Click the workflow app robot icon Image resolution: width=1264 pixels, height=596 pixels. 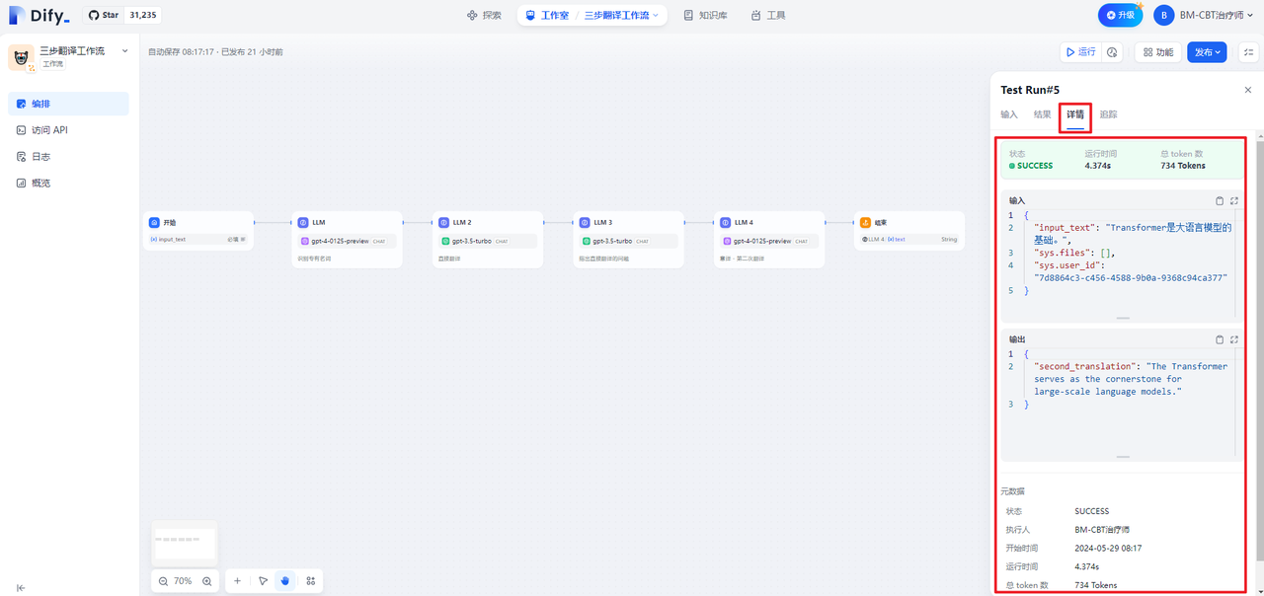[x=21, y=57]
